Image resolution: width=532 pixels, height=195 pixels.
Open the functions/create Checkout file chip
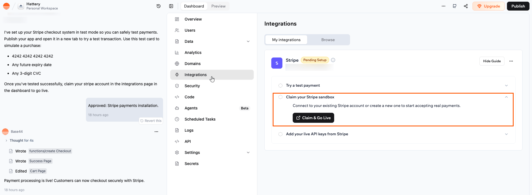click(x=50, y=151)
